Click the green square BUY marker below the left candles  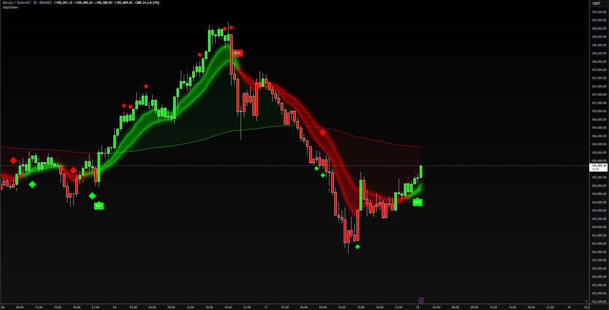tap(98, 205)
